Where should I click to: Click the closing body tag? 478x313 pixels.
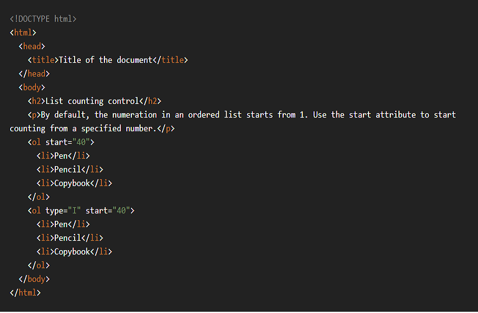(x=34, y=279)
